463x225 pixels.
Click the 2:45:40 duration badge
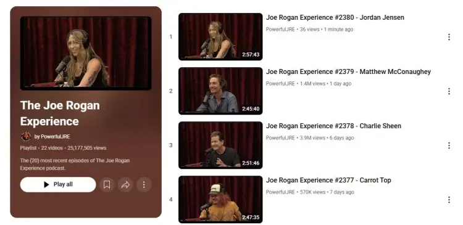251,109
